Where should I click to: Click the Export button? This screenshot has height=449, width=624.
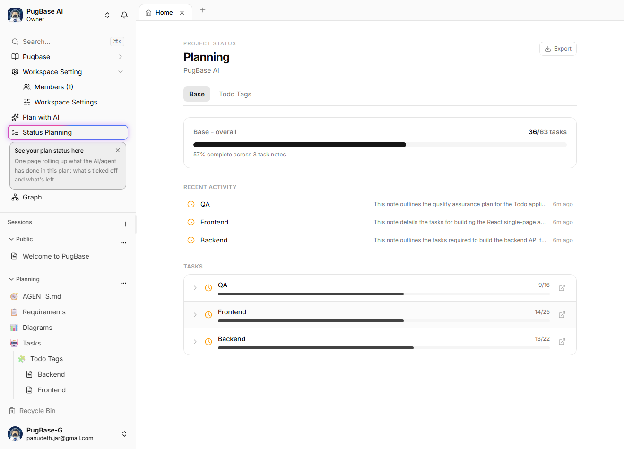558,49
